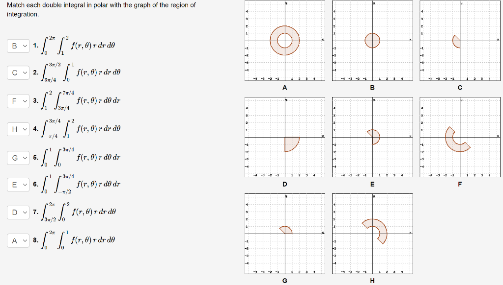This screenshot has height=285, width=503.
Task: Select the small arc region graph labeled E
Action: pos(374,138)
